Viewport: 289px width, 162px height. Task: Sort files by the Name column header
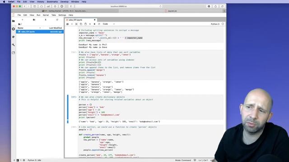pyautogui.click(x=20, y=28)
